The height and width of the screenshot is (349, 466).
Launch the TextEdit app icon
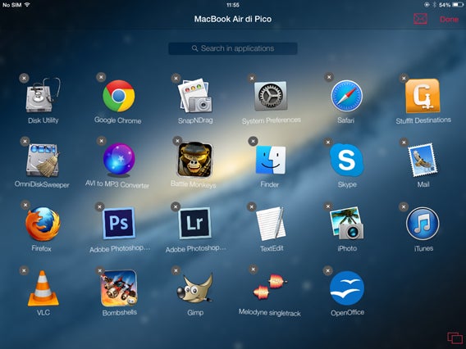point(271,224)
